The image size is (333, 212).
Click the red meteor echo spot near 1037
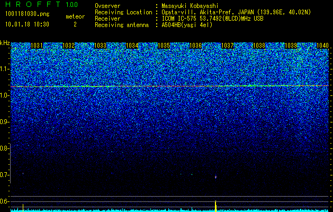(x=216, y=177)
